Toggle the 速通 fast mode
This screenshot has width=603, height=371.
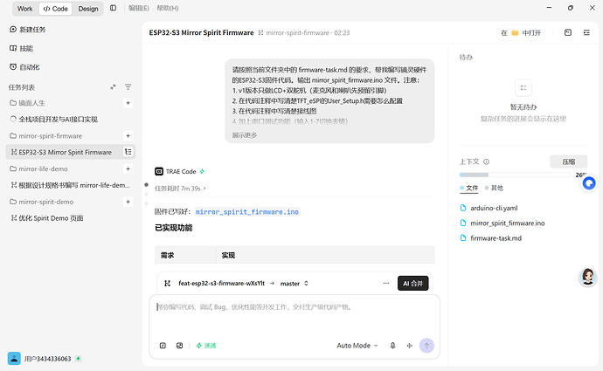(x=206, y=346)
